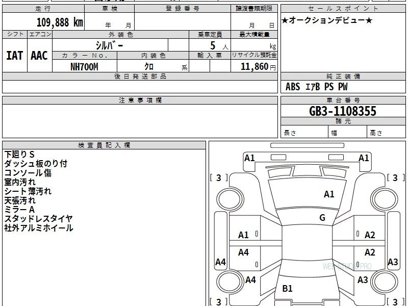Click the 幅 dimension cell
The image size is (408, 306).
(x=348, y=132)
